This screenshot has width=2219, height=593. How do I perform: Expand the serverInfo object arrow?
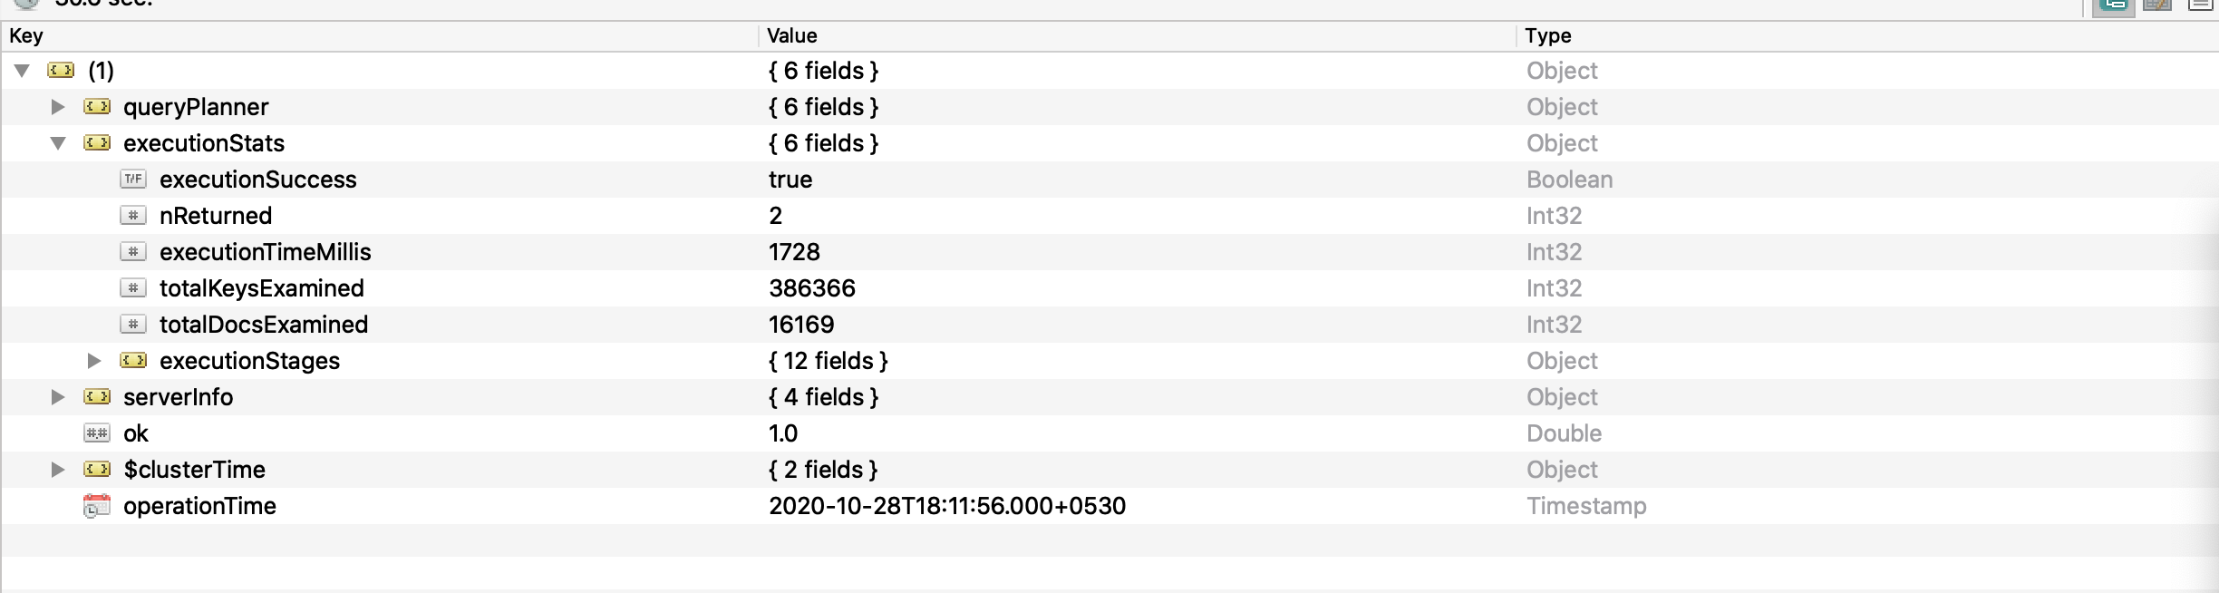tap(58, 397)
